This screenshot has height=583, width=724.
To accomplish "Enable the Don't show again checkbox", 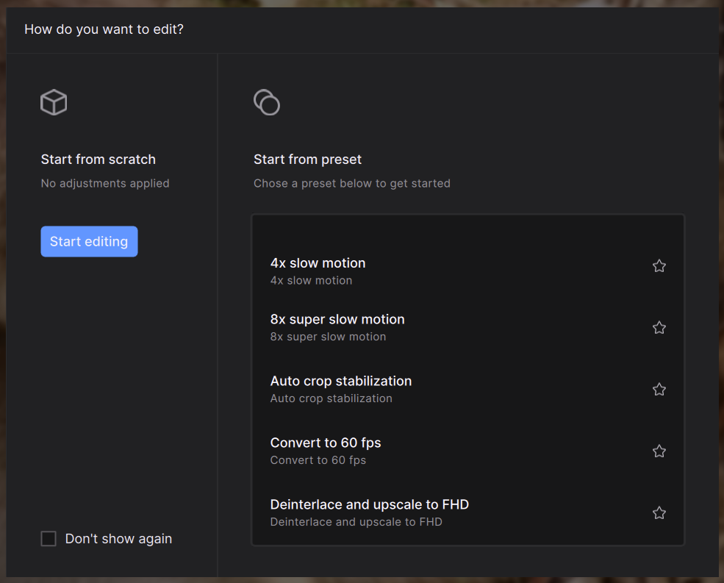I will [x=49, y=539].
